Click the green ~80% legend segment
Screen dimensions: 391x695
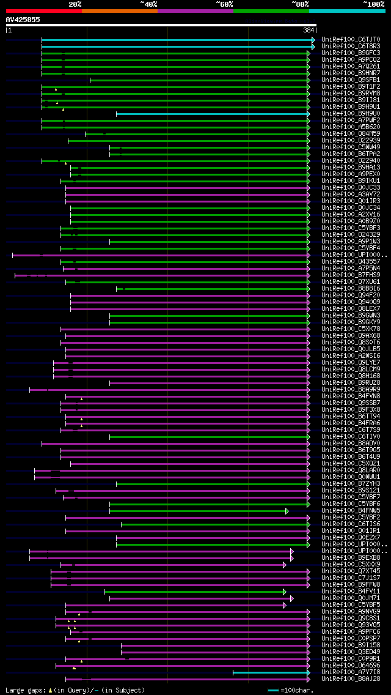271,10
